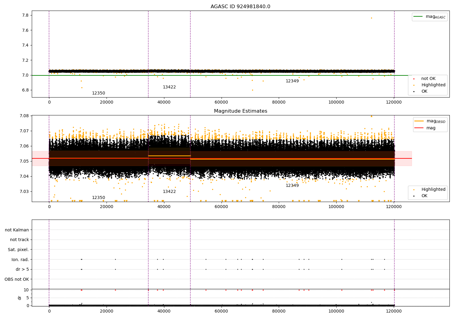Click the 'Sat. pixel.' axis label
Screen dimensions: 454x318
click(18, 250)
